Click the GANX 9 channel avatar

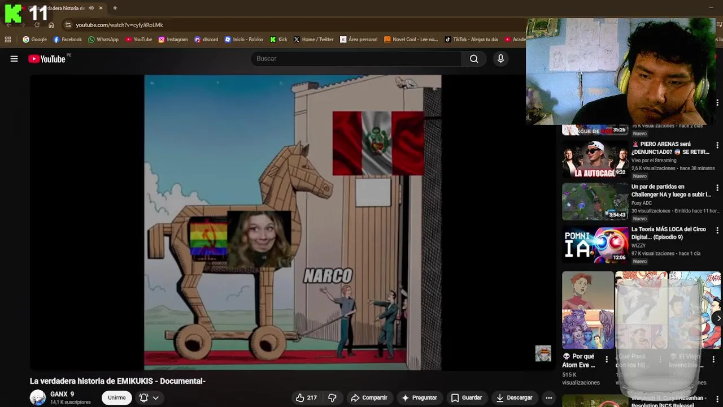point(38,398)
